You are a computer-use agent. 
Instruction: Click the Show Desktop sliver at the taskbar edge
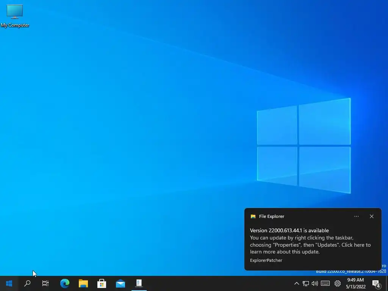387,283
